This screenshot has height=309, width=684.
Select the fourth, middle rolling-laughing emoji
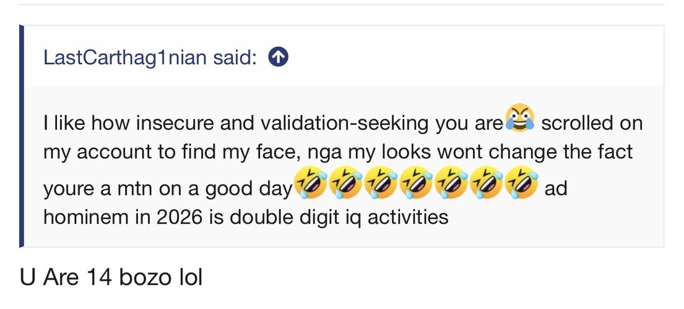coord(416,183)
